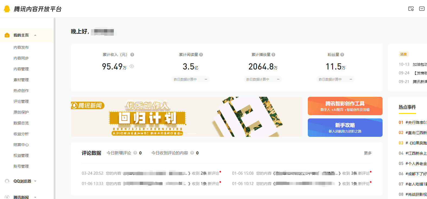Image resolution: width=427 pixels, height=199 pixels.
Task: Click help icon next to 今日新增评论
Action: point(135,153)
